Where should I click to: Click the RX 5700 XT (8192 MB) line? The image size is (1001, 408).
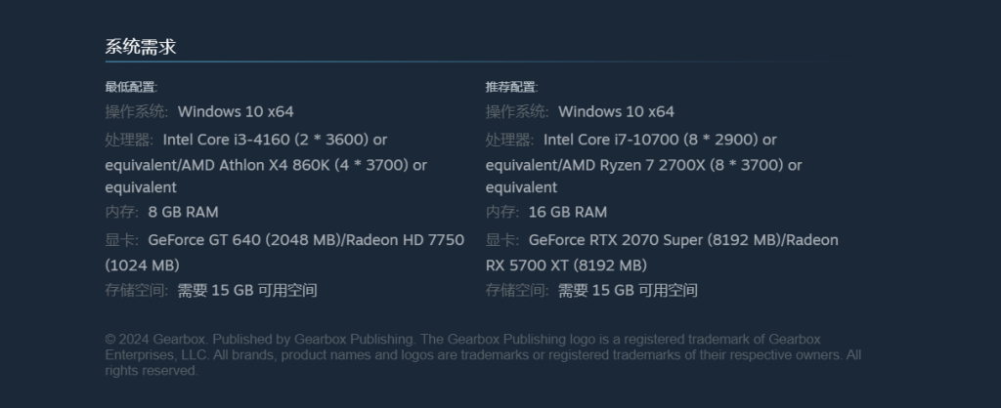[x=566, y=265]
